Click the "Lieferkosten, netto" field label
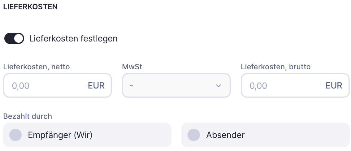Screen dimensions: 351x151 pos(37,67)
